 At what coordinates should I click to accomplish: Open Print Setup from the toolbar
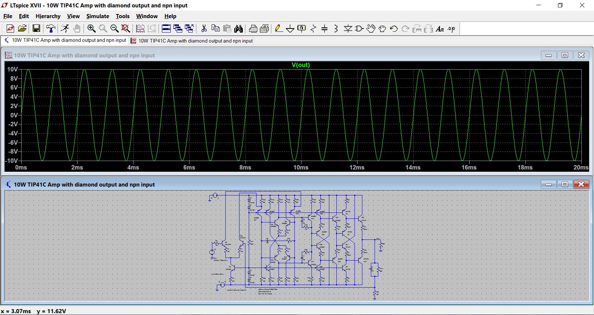(x=253, y=29)
